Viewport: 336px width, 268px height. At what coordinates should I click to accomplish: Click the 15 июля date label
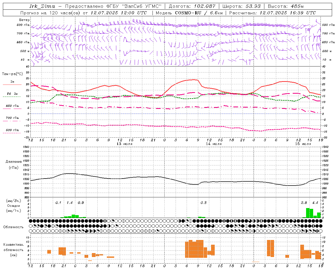pyautogui.click(x=303, y=144)
